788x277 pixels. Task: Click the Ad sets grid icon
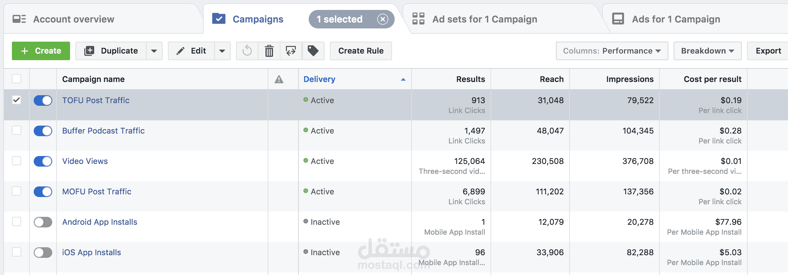click(418, 19)
